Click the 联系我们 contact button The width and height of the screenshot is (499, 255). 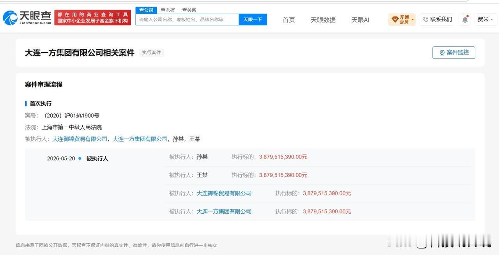point(437,19)
